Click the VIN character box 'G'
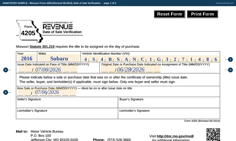236x141 pixels. point(159,59)
